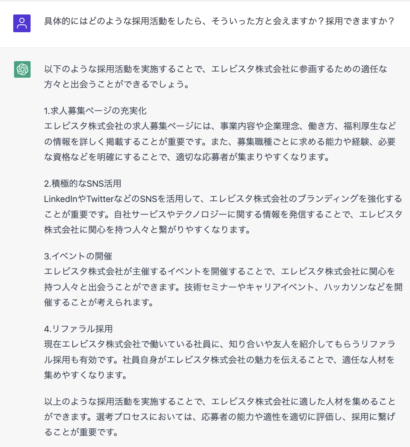410x447 pixels.
Task: Select heading 1.求人募集ページの充実化
Action: click(x=95, y=111)
